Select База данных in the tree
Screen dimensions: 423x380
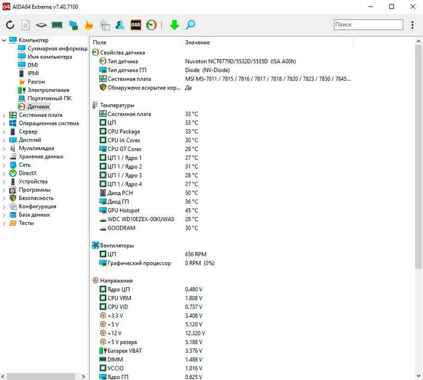click(x=34, y=214)
